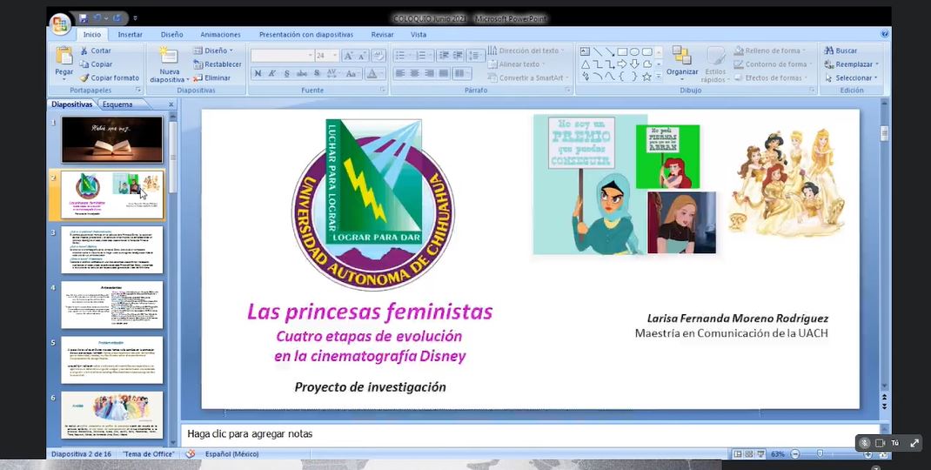Click zoom out minus button
The image size is (931, 470).
pyautogui.click(x=795, y=454)
